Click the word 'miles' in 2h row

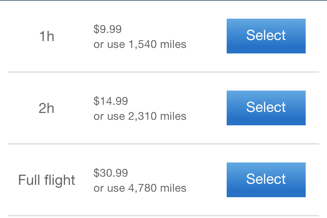(x=173, y=116)
